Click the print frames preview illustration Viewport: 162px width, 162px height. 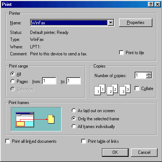(36, 119)
